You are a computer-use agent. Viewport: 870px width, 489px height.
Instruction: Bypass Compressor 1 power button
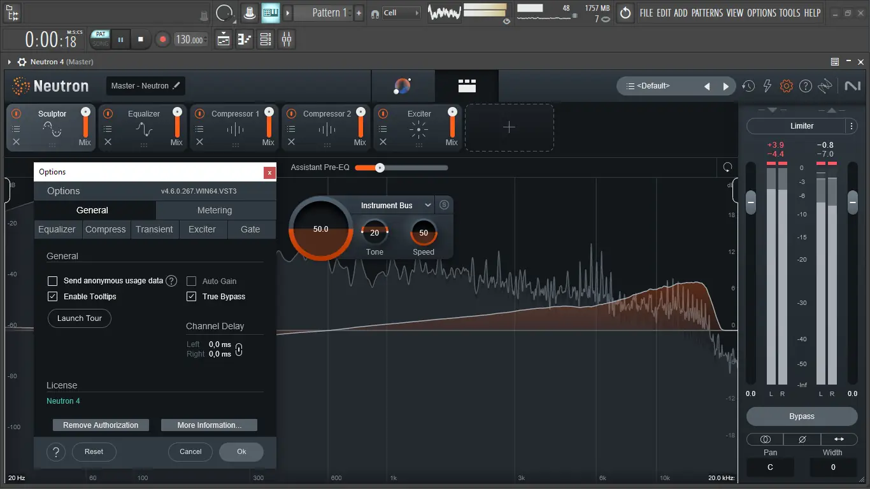pyautogui.click(x=199, y=114)
